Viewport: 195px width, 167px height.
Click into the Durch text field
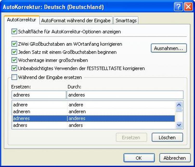coord(125,95)
